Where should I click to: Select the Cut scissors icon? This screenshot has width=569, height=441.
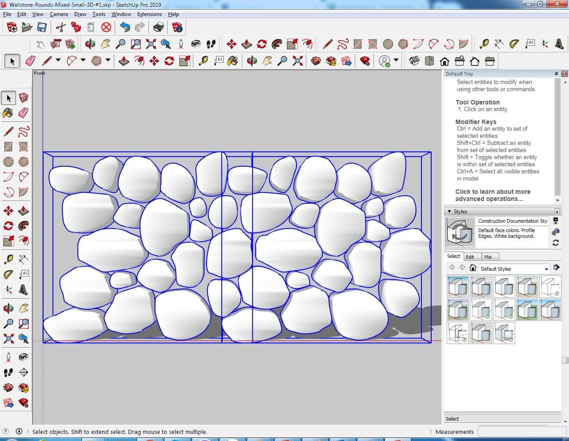[x=61, y=28]
